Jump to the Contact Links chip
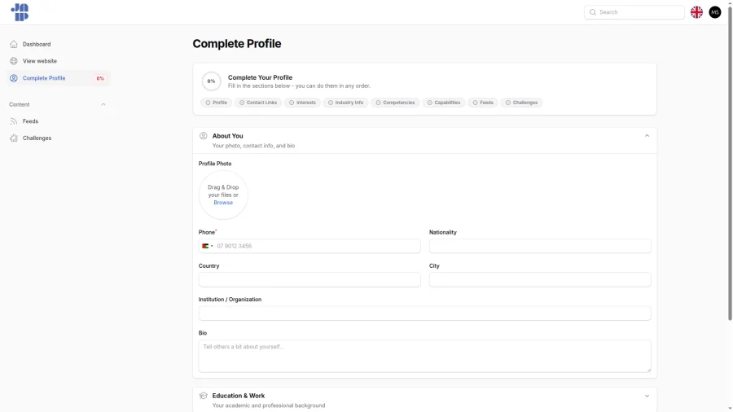 pos(258,103)
